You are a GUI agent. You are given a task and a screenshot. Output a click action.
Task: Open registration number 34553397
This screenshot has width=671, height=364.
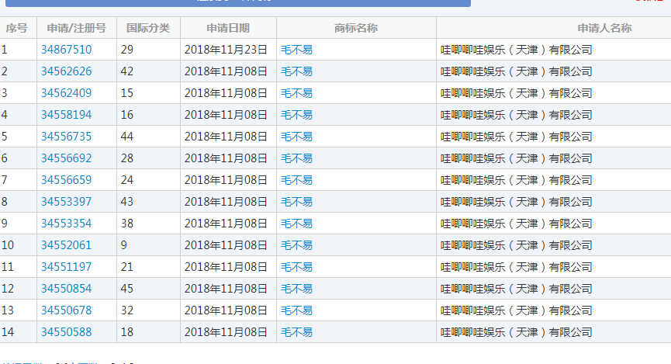click(67, 202)
